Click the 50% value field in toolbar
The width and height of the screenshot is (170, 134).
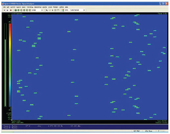click(67, 10)
